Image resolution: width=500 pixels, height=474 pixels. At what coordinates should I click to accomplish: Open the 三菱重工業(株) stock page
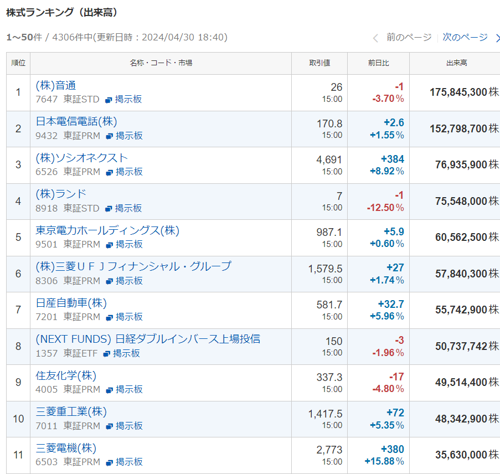[x=71, y=411]
